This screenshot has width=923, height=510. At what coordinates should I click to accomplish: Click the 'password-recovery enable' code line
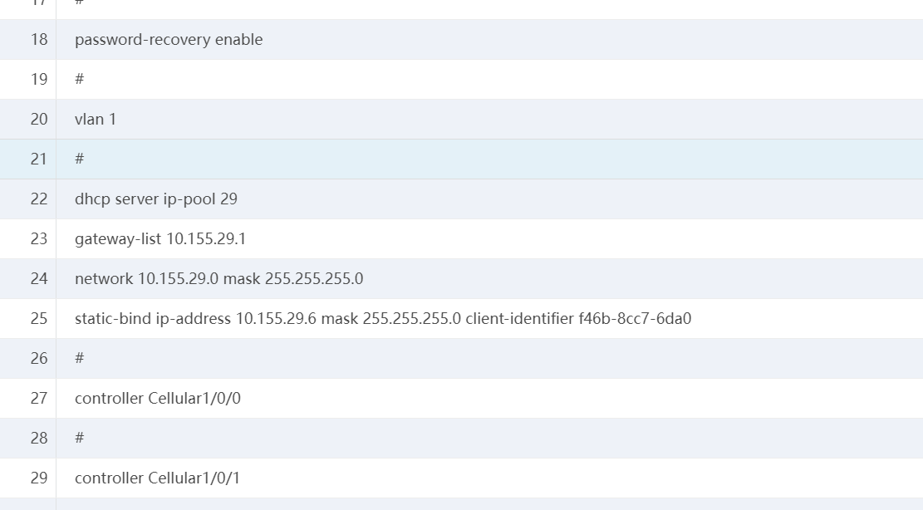pyautogui.click(x=169, y=40)
